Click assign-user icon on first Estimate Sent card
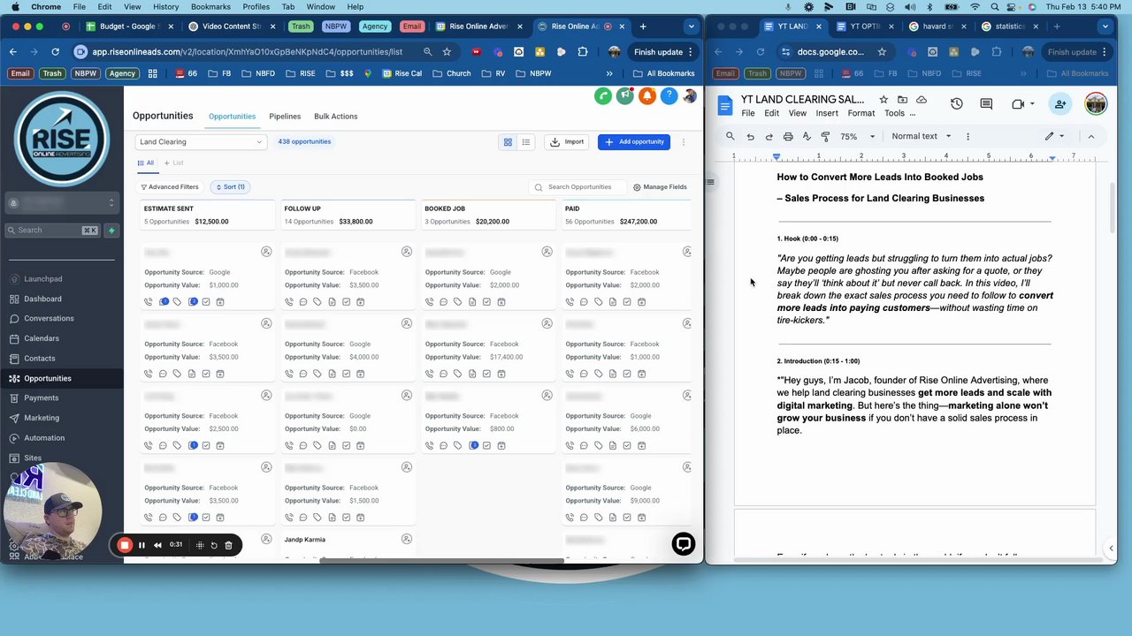The width and height of the screenshot is (1132, 636). pos(266,252)
